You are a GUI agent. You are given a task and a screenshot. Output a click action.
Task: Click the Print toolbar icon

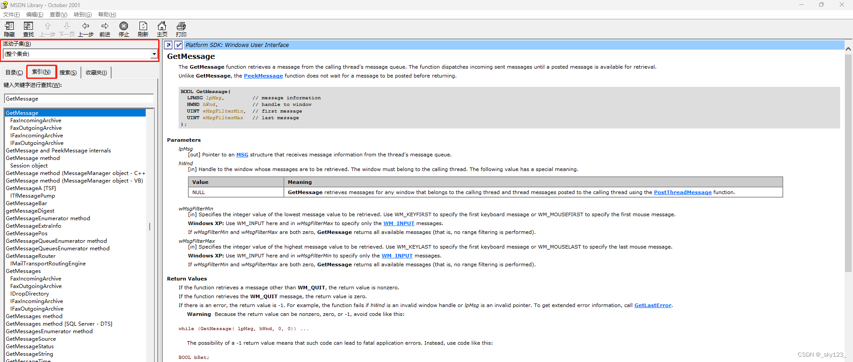tap(181, 29)
